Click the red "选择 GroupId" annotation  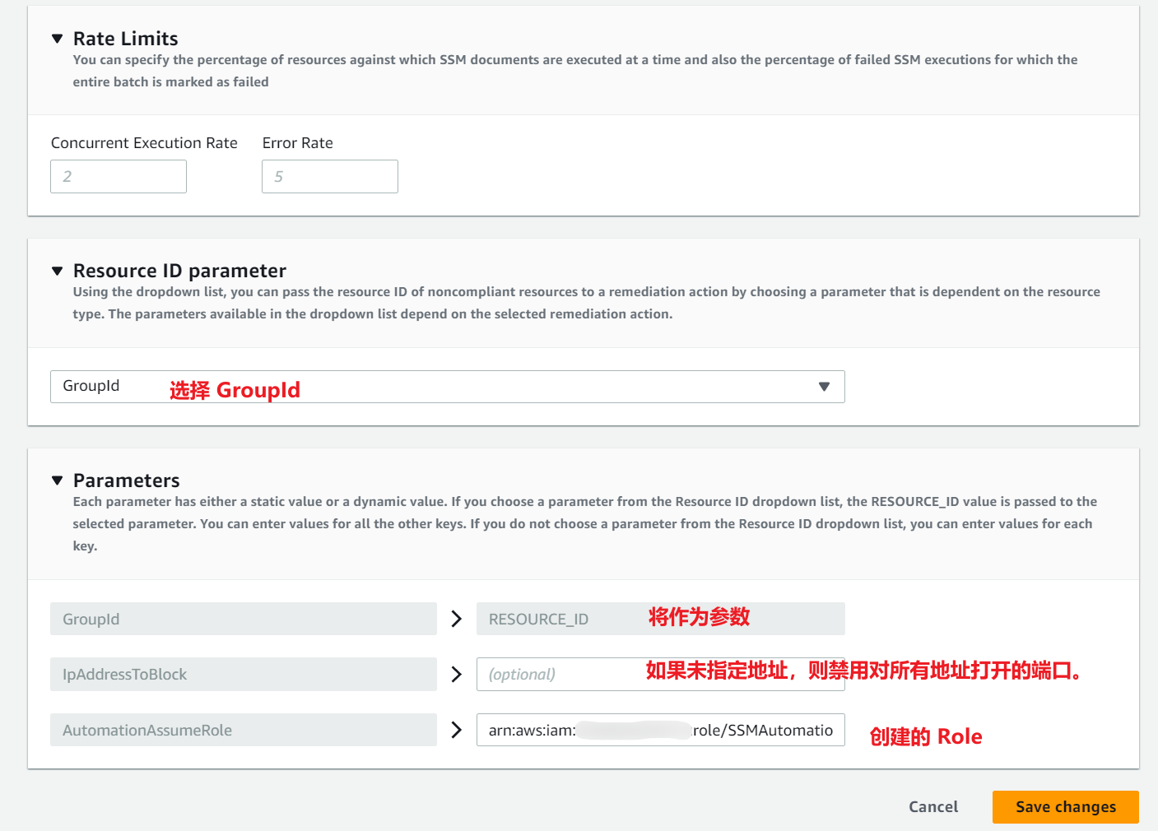pos(235,390)
